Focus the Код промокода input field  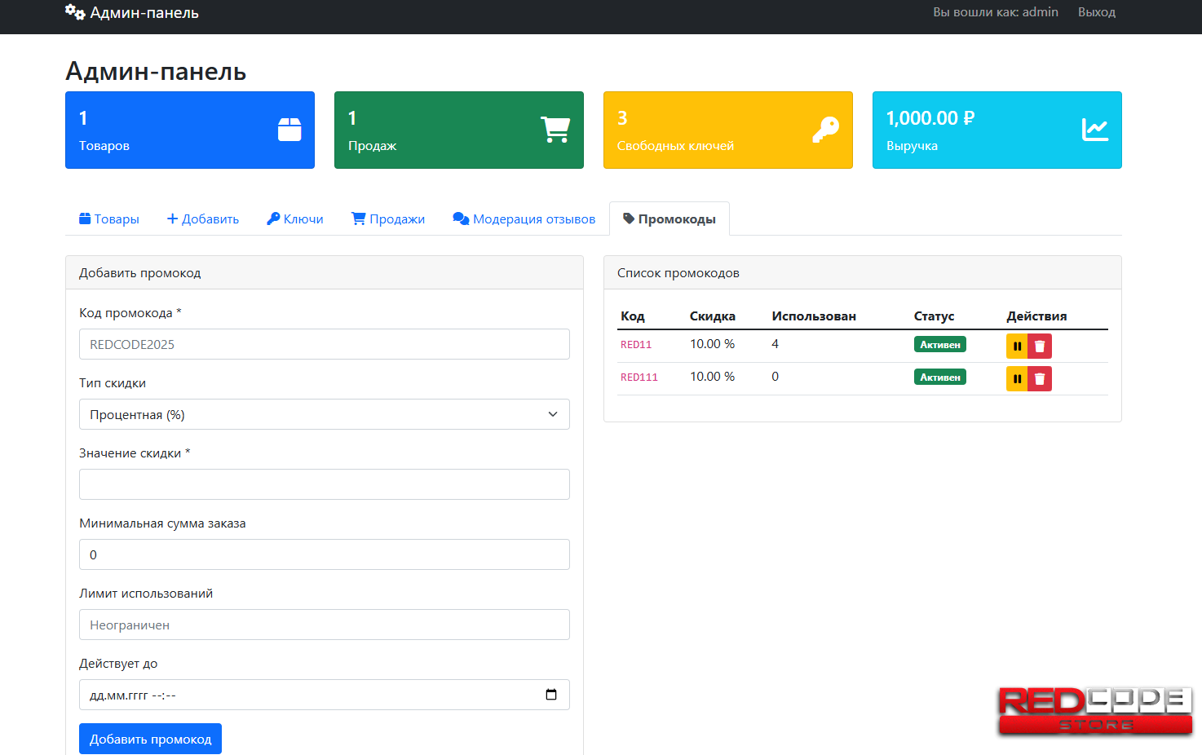pos(324,344)
